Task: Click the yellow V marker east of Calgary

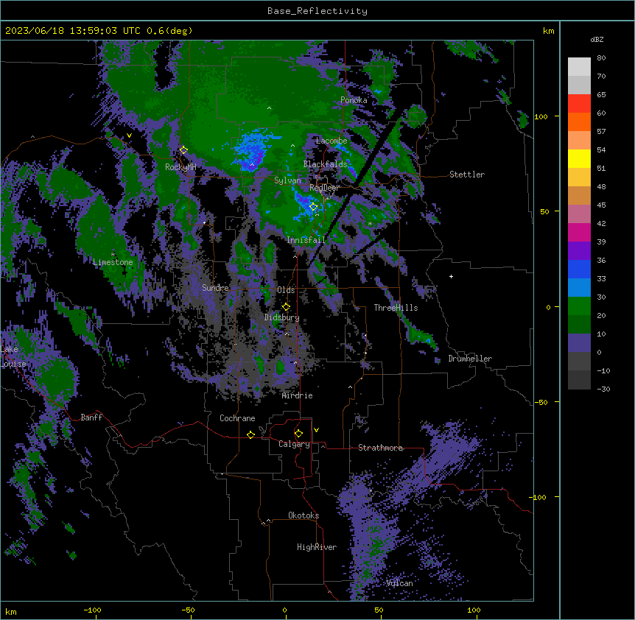Action: pyautogui.click(x=316, y=430)
